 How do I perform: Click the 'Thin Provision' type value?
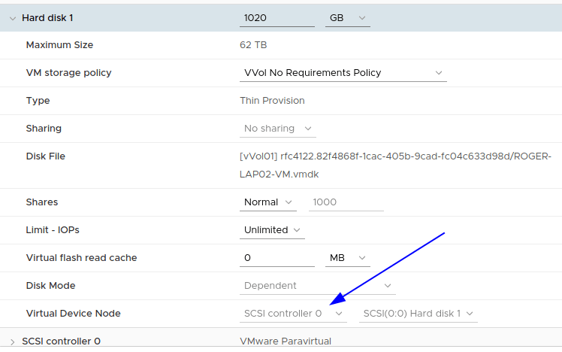tap(272, 101)
